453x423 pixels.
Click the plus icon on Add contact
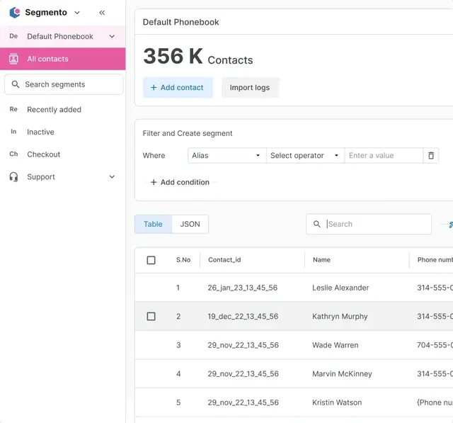[x=154, y=88]
